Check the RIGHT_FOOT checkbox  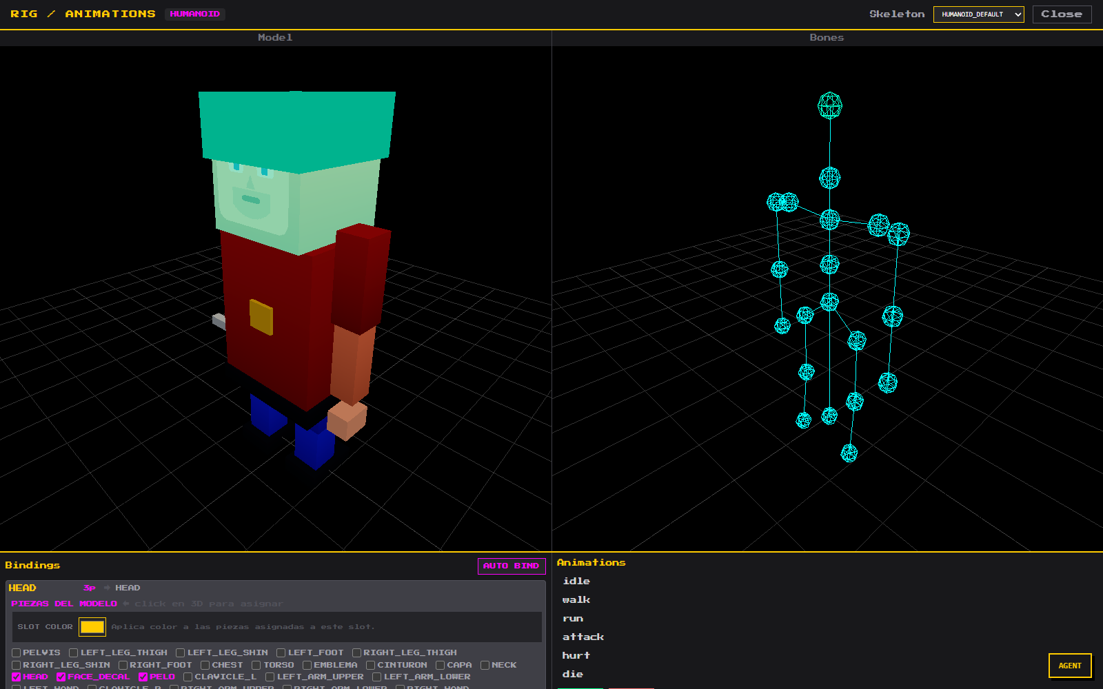[123, 666]
